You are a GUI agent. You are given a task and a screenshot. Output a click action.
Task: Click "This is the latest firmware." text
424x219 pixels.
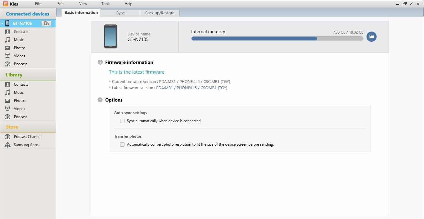tap(137, 72)
